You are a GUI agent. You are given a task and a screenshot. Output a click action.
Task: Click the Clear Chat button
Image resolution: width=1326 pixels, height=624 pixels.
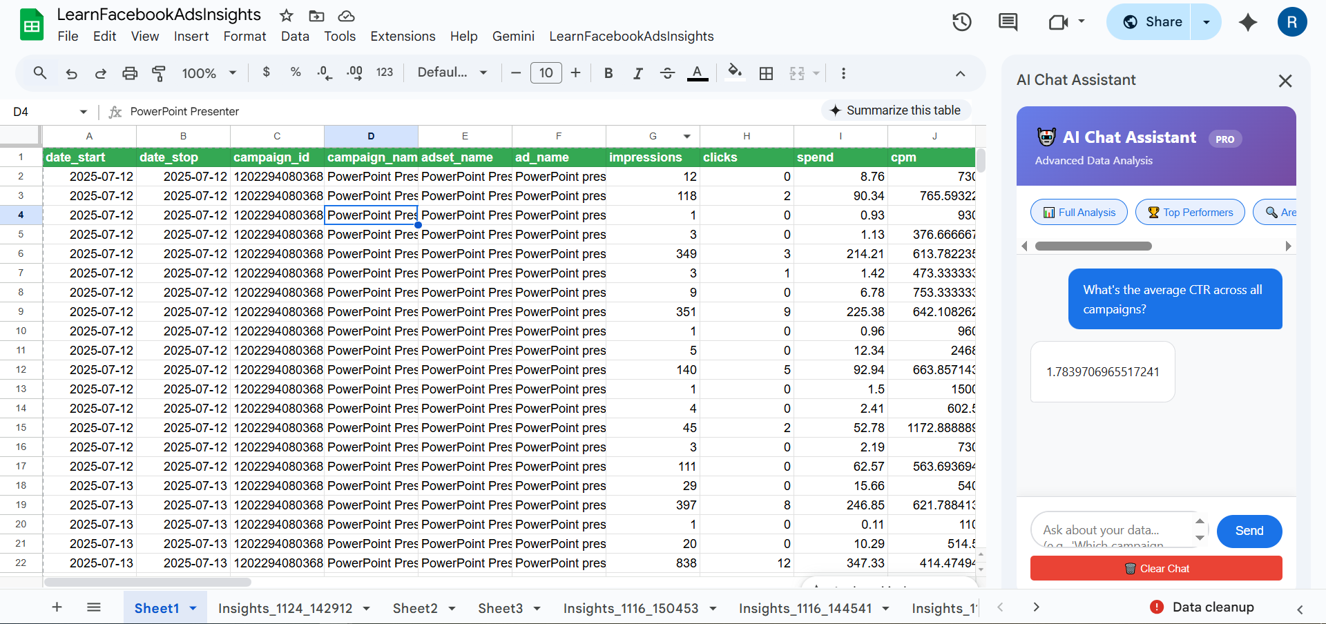1157,568
